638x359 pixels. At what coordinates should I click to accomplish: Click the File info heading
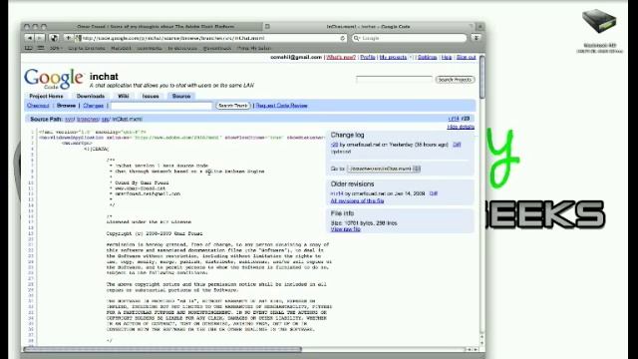(342, 213)
